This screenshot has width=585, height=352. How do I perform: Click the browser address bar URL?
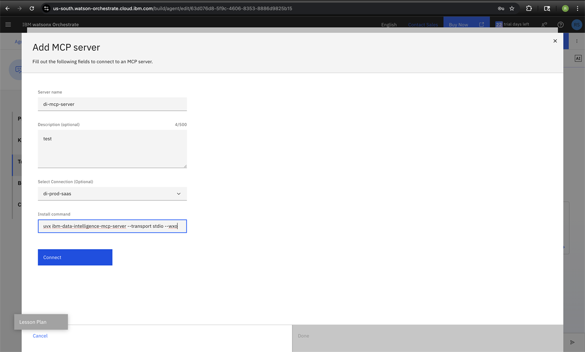(x=172, y=8)
